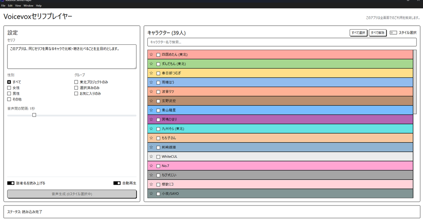Screen dimensions: 423x222
Task: Click the ステータス: 読み込み完了 text
Action: [24, 212]
